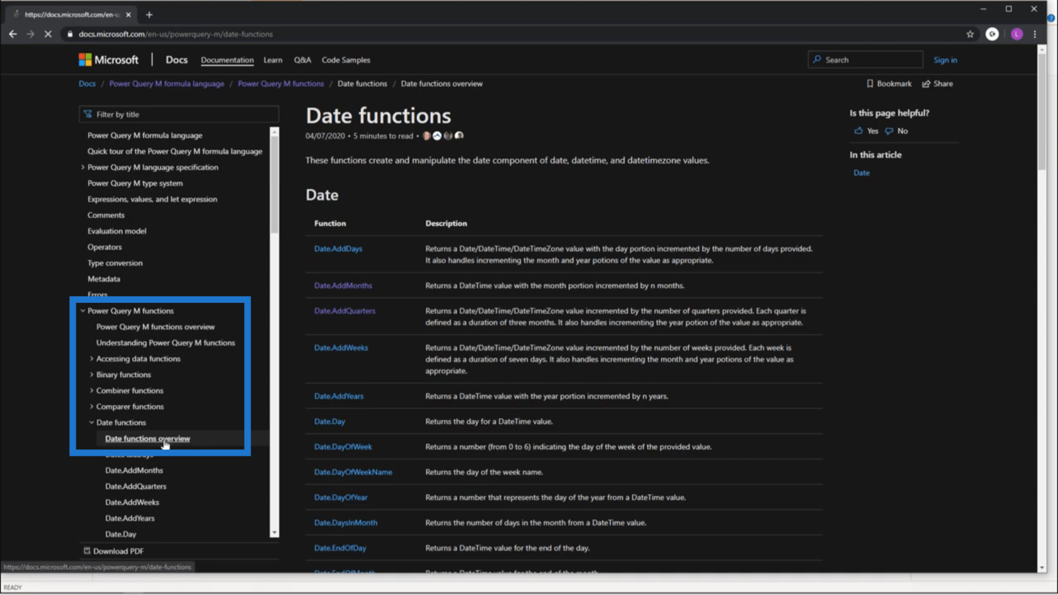This screenshot has height=595, width=1058.
Task: Rate the page helpful with Yes thumbs up
Action: [x=866, y=131]
